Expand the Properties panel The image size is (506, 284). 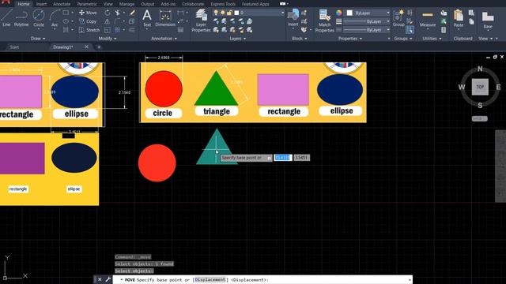[350, 39]
